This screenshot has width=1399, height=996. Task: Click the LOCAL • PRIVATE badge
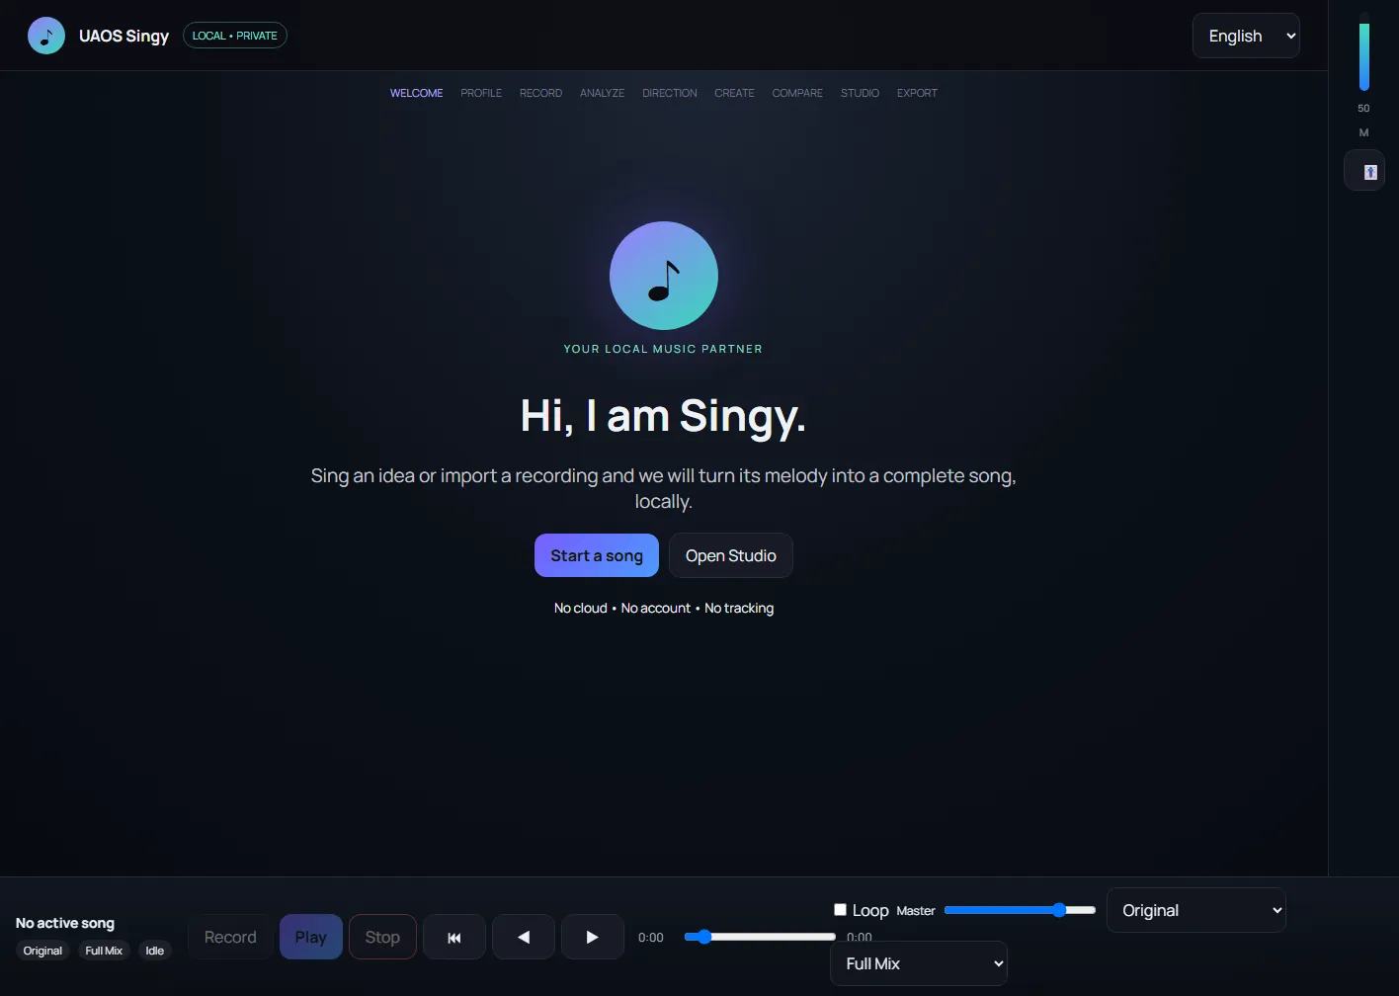click(x=235, y=36)
